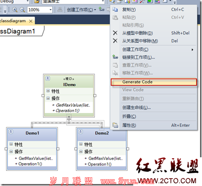Click the zoom out magnifier icon

(22, 10)
